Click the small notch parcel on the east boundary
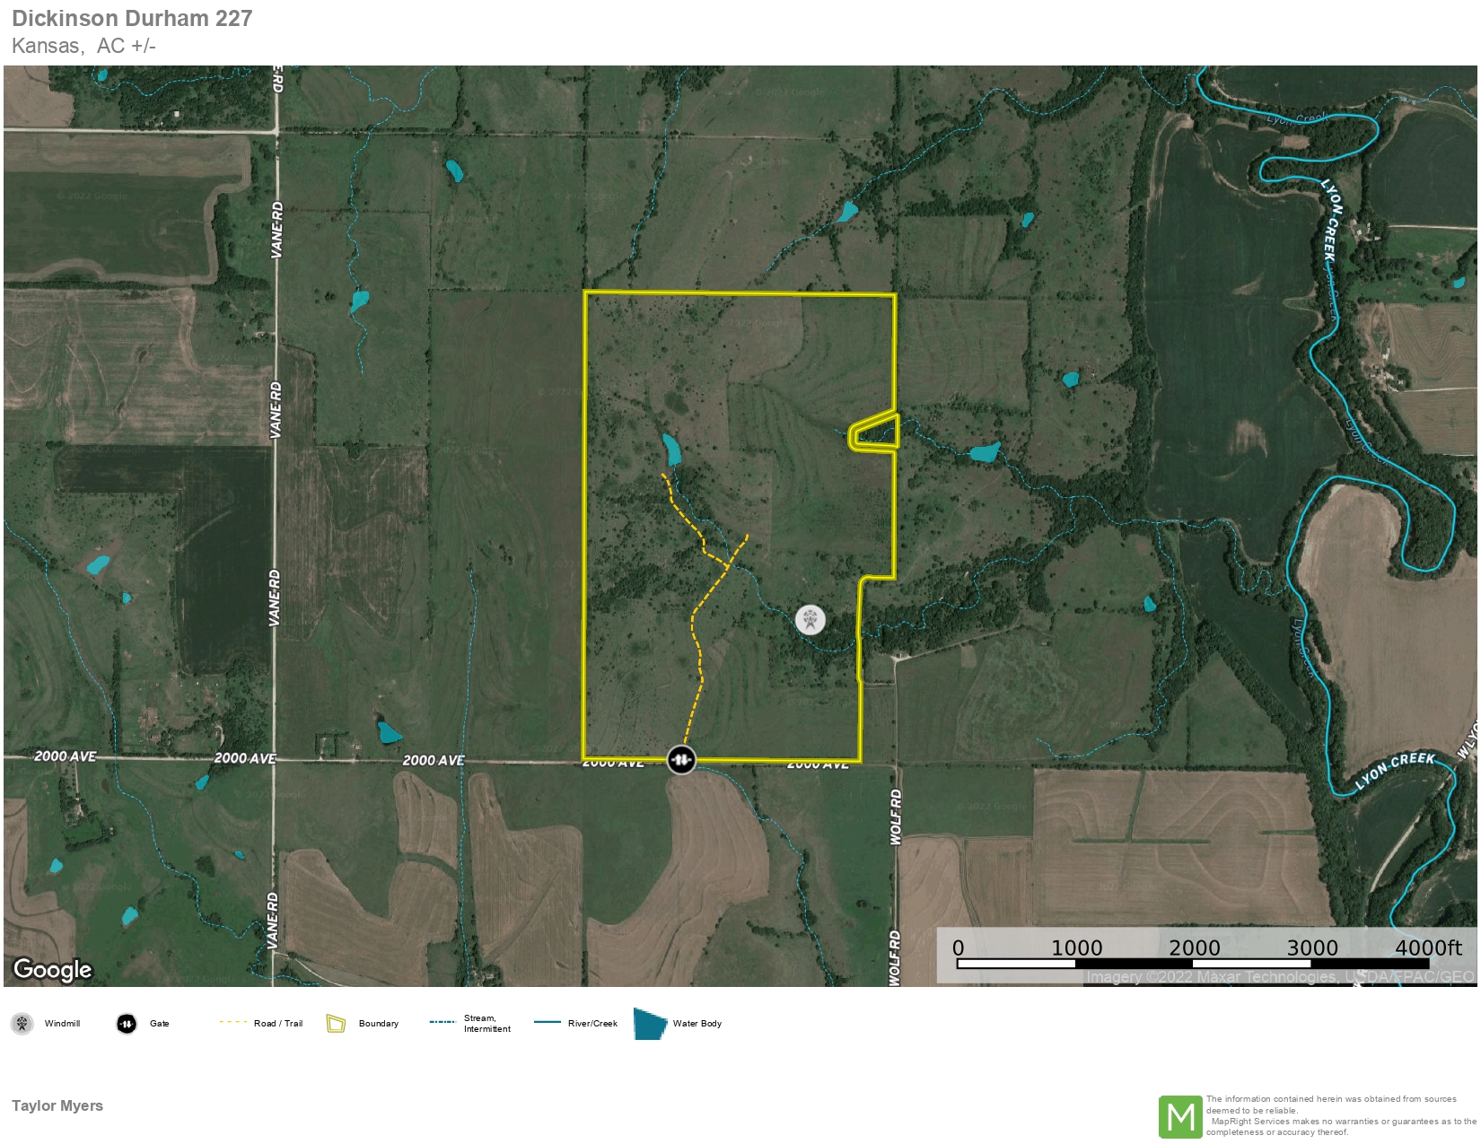The image size is (1481, 1144). tap(875, 432)
